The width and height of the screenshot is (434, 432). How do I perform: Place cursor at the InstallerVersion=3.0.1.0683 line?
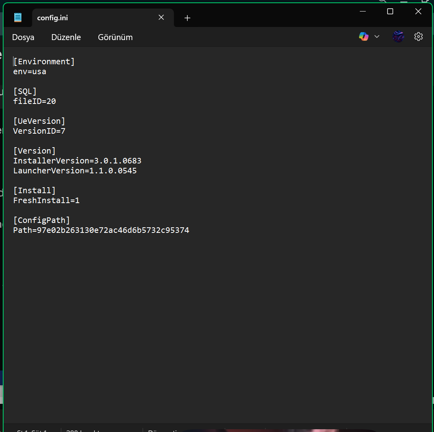tap(77, 161)
